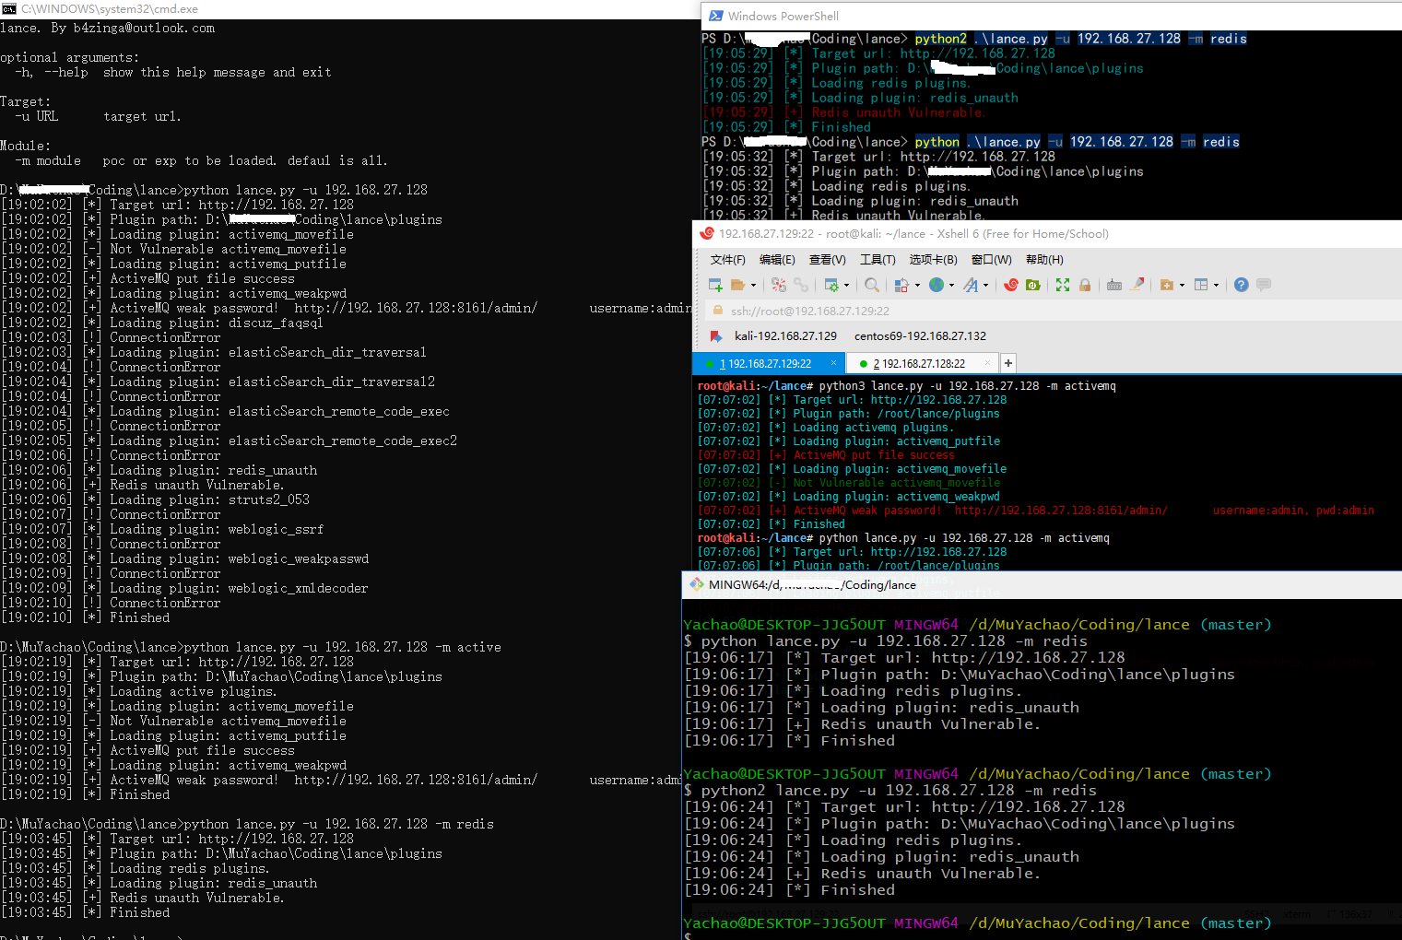
Task: Click the green Xftp transfer icon
Action: coord(1033,285)
